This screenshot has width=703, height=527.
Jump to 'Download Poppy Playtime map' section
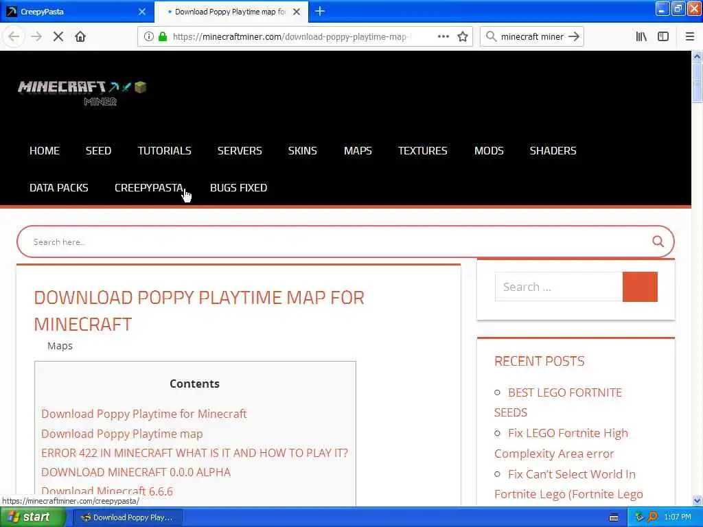coord(122,434)
